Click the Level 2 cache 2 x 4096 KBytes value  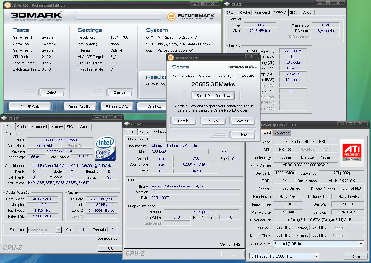[x=102, y=211]
